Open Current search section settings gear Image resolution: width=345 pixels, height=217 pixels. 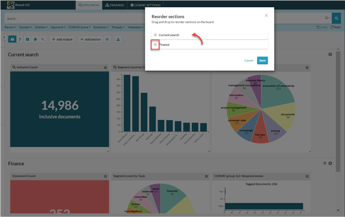(330, 55)
